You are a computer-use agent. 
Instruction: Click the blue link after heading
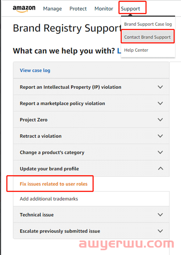tap(119, 51)
